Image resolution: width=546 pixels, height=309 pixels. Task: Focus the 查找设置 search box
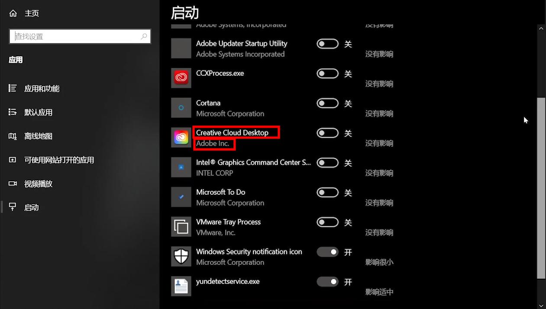point(80,36)
